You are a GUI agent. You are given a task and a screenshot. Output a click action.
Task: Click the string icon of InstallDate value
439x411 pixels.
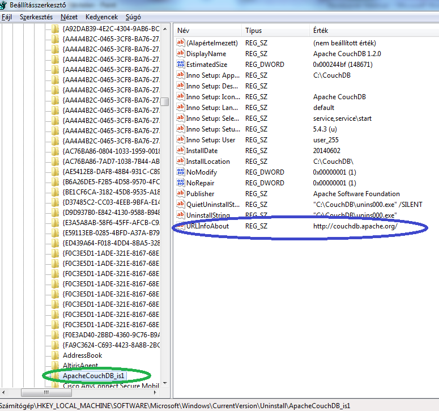(x=180, y=150)
